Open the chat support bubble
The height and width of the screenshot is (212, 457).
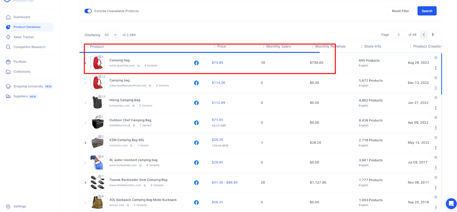(x=451, y=203)
